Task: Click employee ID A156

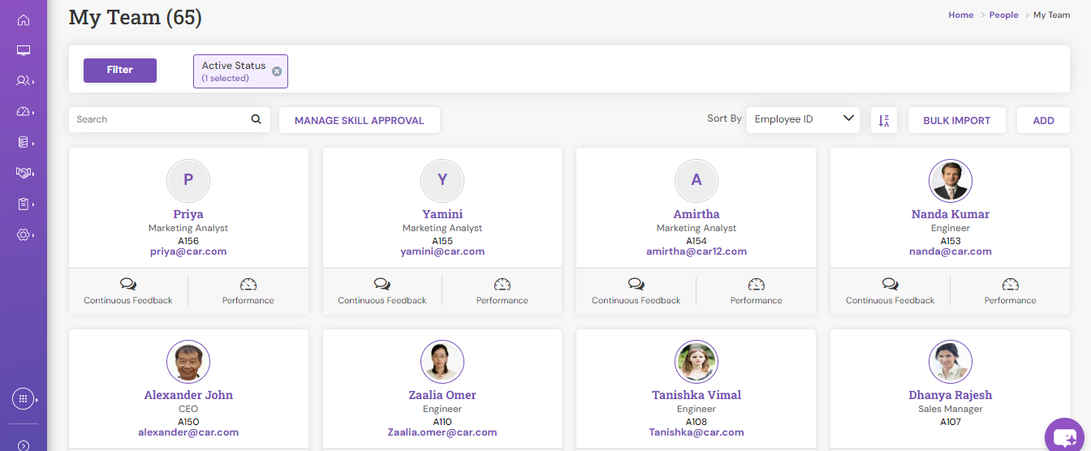Action: pos(188,241)
